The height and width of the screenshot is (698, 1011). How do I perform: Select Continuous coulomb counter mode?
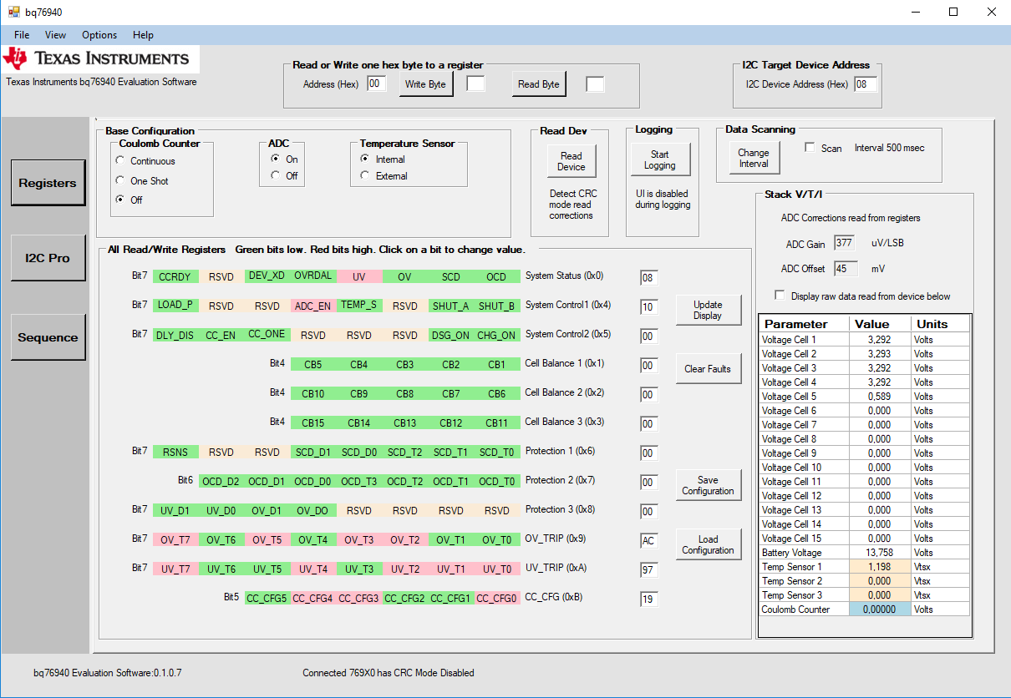coord(120,161)
